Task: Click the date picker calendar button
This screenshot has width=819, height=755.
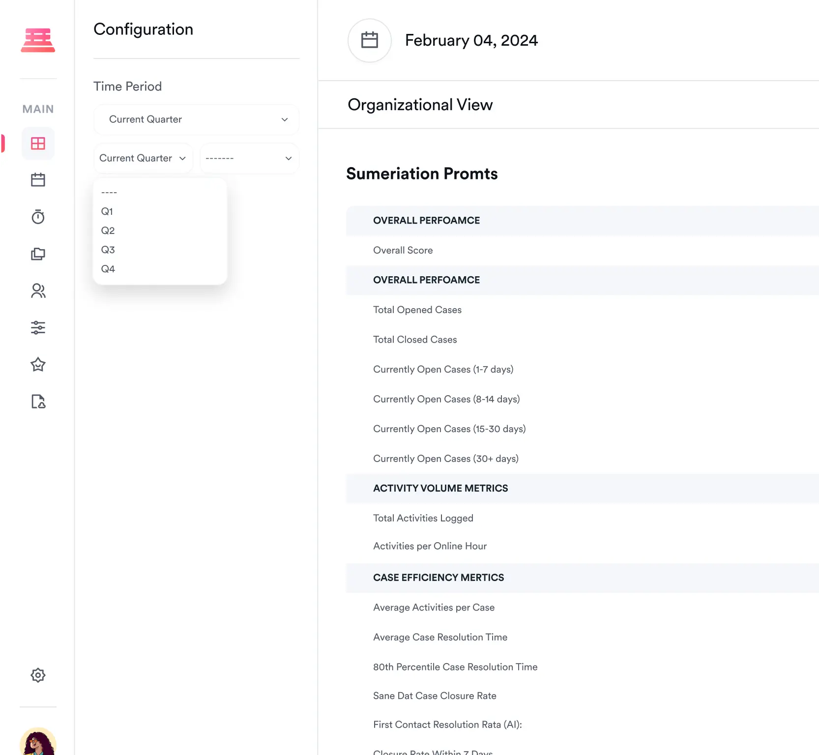Action: [369, 40]
